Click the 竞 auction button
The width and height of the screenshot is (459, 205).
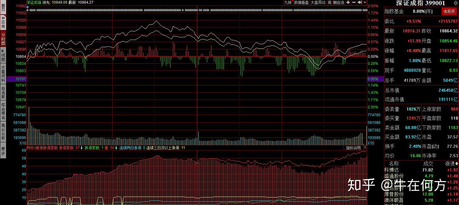coord(329,2)
